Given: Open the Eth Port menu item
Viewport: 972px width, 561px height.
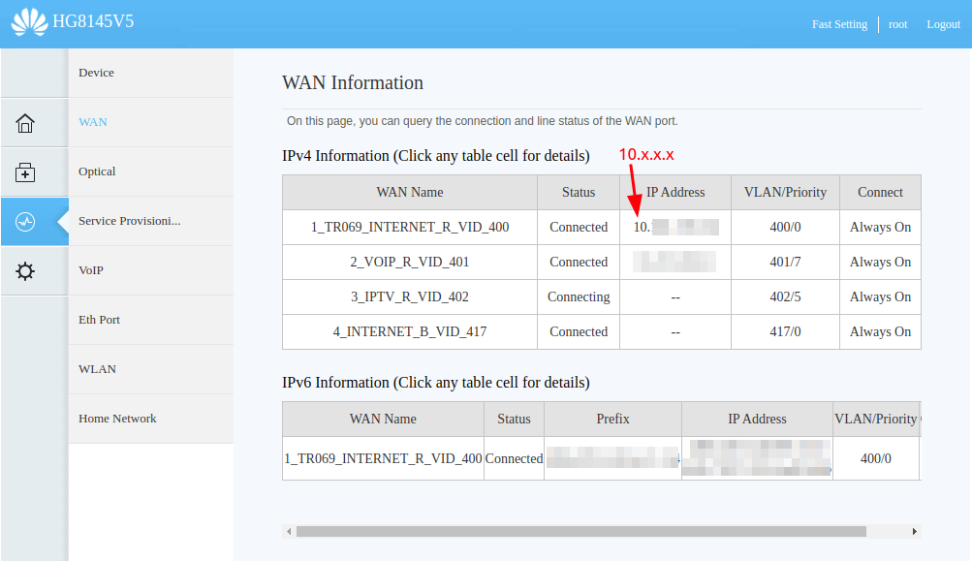Looking at the screenshot, I should (99, 320).
